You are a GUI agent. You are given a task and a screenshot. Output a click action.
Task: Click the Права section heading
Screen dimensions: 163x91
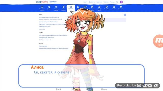40,32
